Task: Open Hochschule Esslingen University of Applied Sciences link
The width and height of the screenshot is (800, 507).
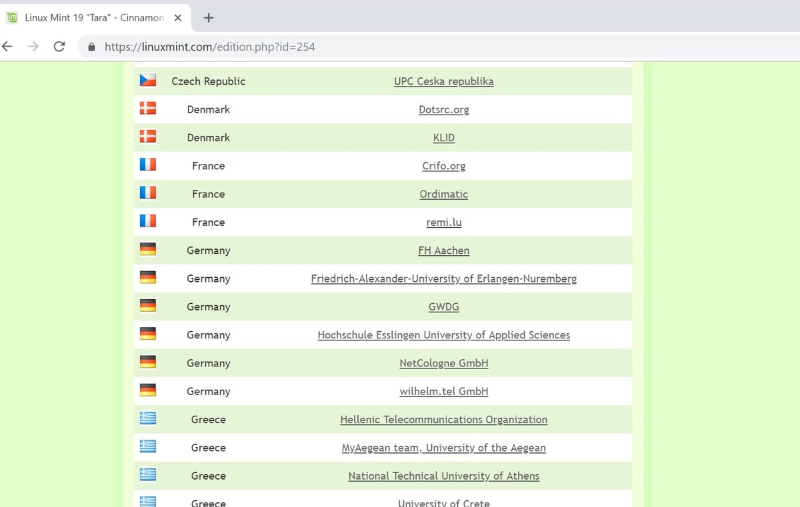Action: [444, 334]
